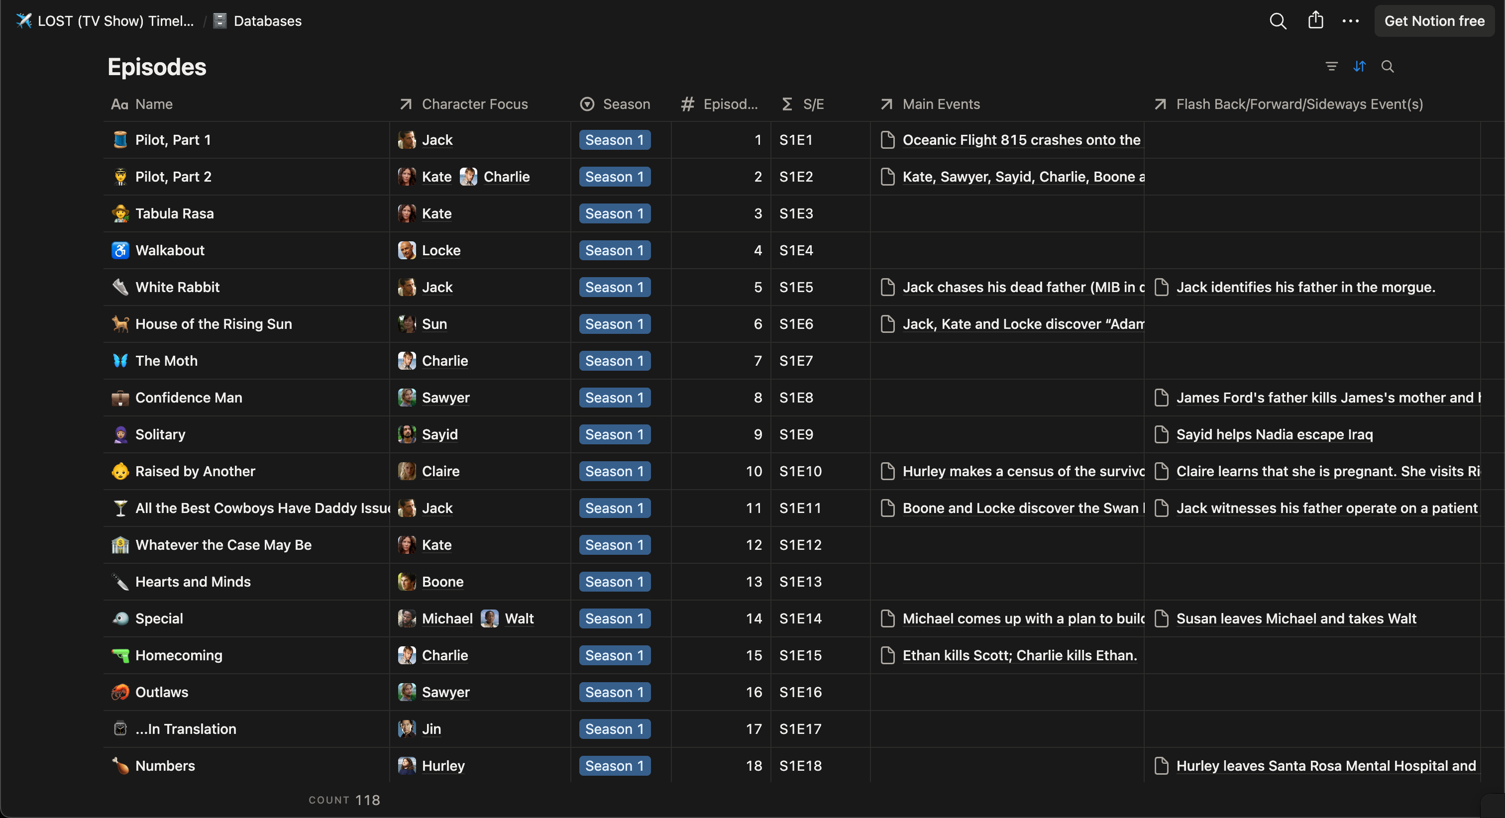Open the Tabula Rasa episode title
Screen dimensions: 1505x818
point(175,213)
